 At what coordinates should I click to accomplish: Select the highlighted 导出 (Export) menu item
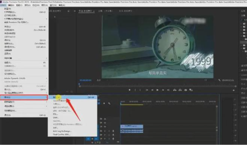pyautogui.click(x=24, y=97)
